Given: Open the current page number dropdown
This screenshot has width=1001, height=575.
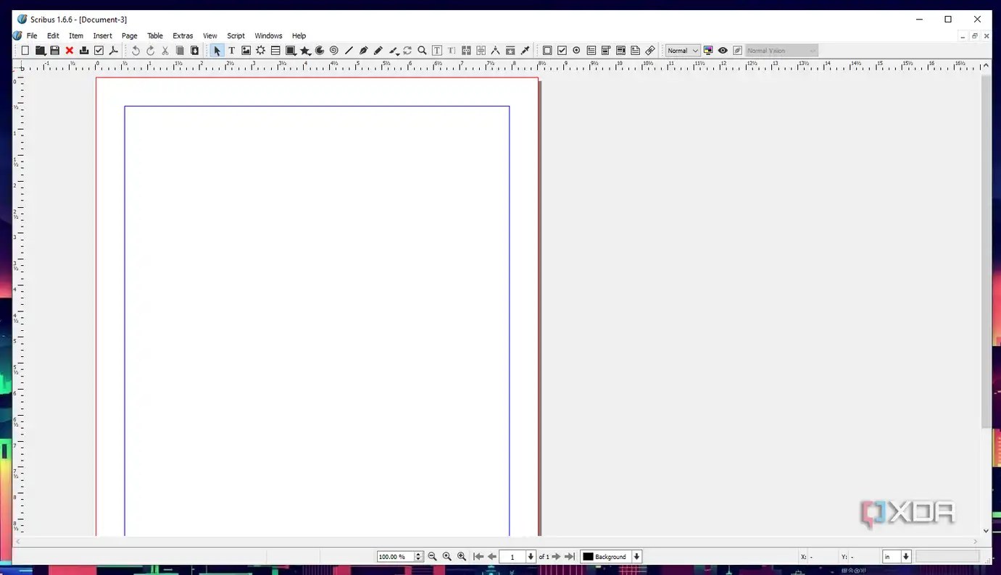Looking at the screenshot, I should pyautogui.click(x=531, y=557).
